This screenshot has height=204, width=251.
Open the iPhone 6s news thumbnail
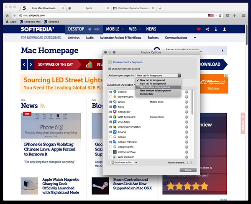[x=51, y=126]
